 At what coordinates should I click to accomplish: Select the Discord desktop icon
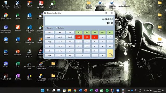6,65
